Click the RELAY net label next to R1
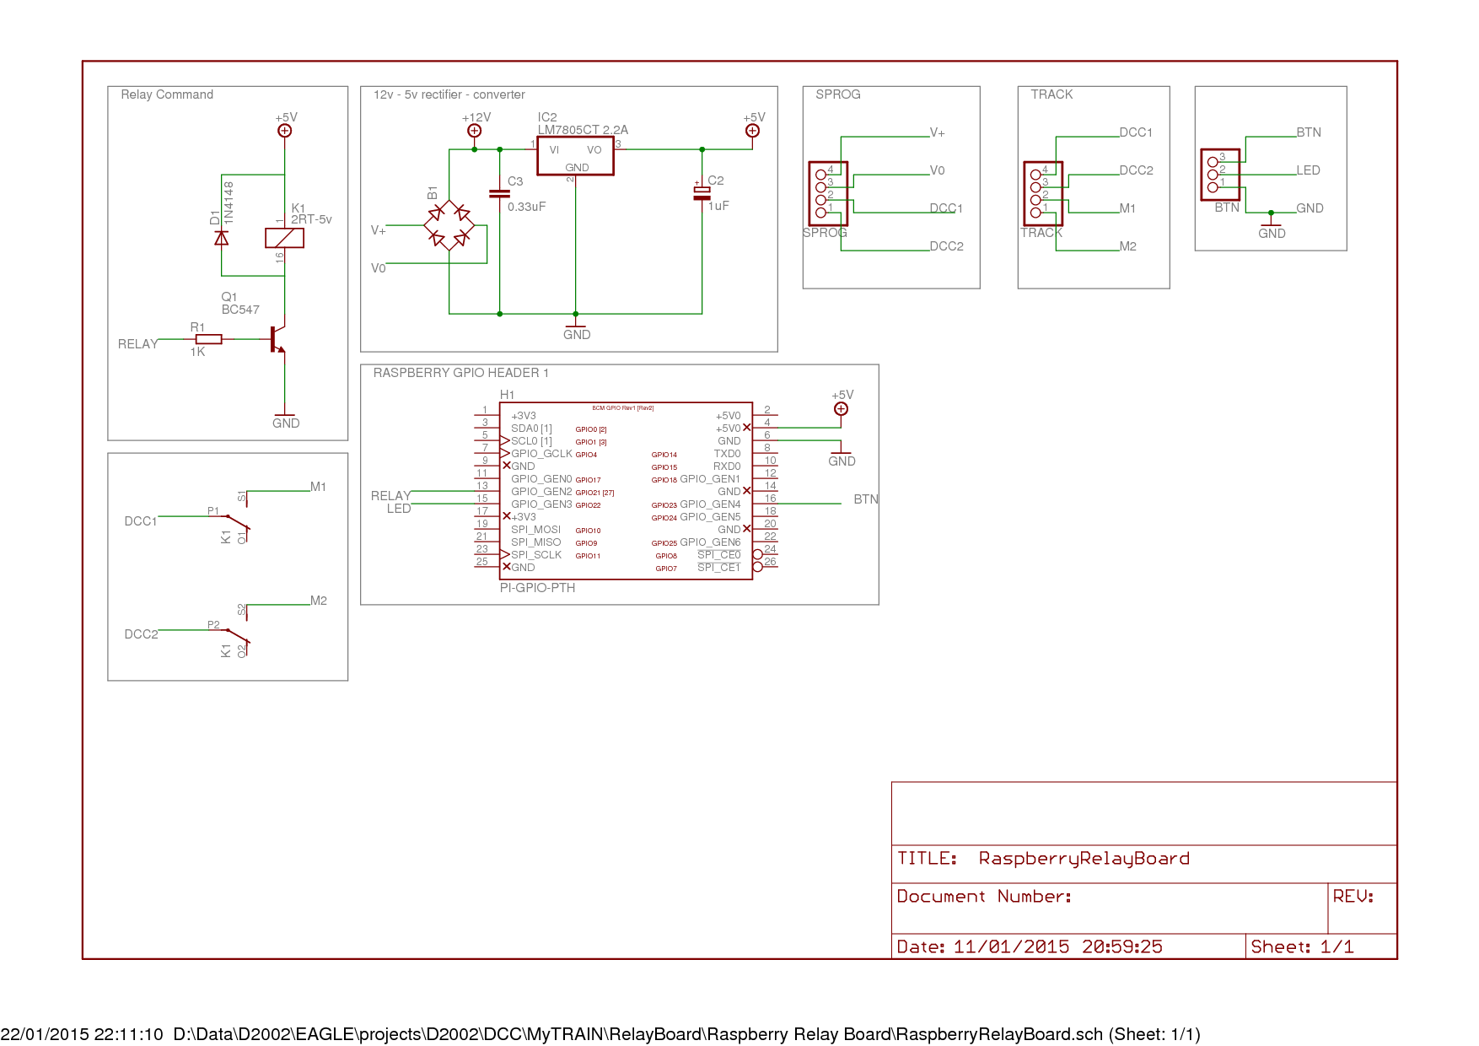The width and height of the screenshot is (1479, 1046). tap(138, 344)
